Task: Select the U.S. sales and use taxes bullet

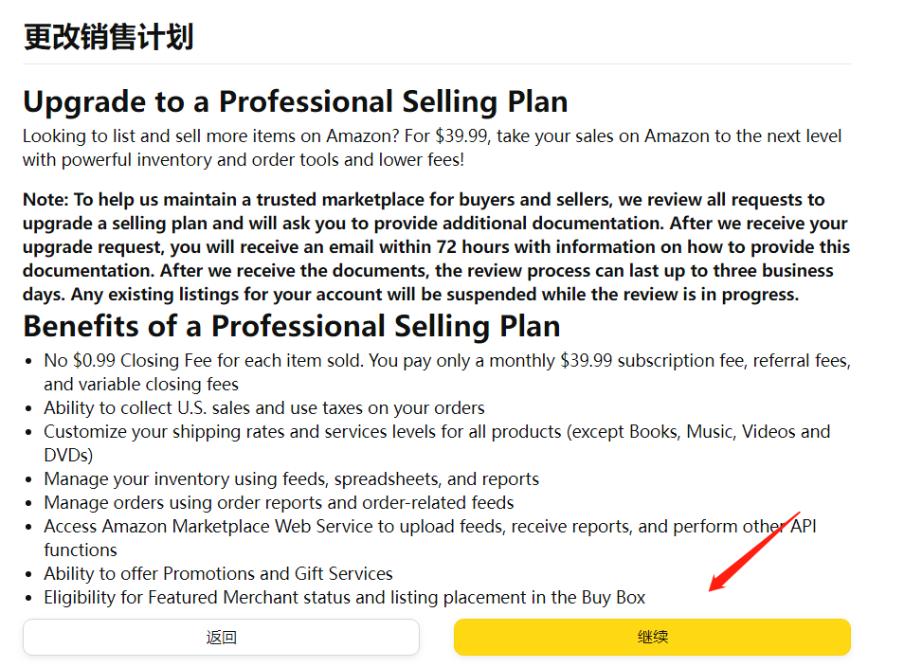Action: point(263,408)
